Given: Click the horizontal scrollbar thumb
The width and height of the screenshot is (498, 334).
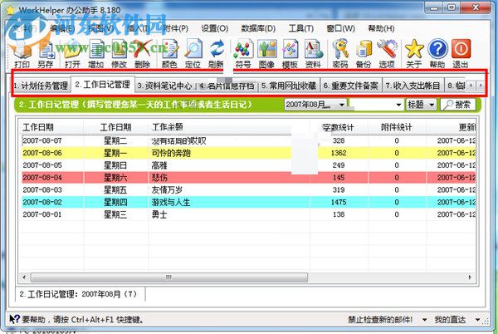Looking at the screenshot, I should click(169, 278).
